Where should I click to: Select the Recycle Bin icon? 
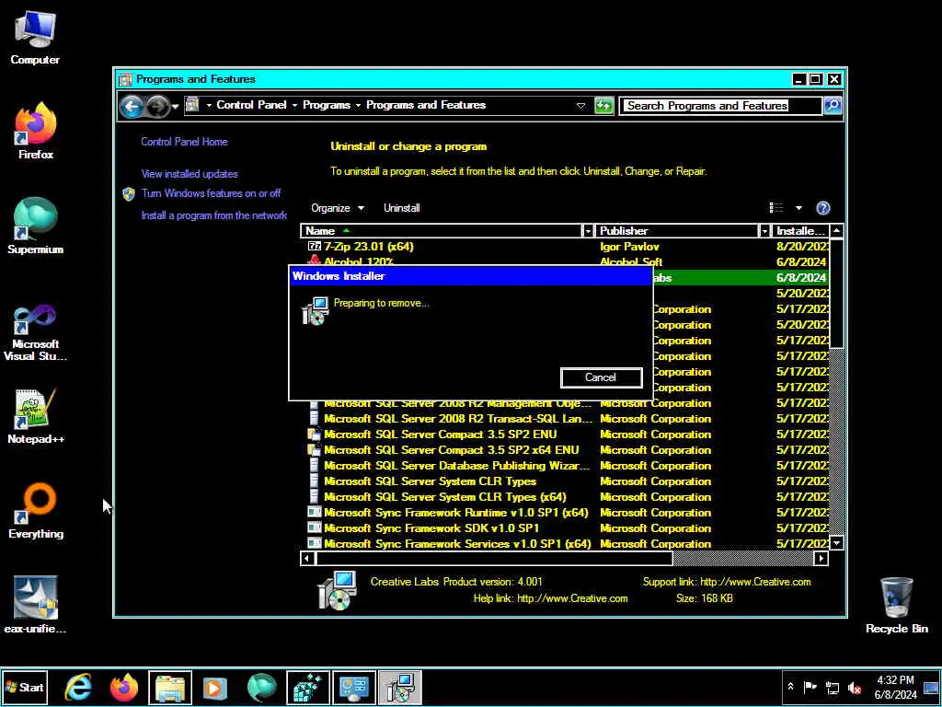[x=896, y=605]
